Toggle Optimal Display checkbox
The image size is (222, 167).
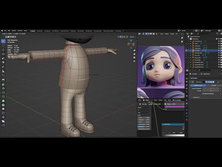(203, 94)
